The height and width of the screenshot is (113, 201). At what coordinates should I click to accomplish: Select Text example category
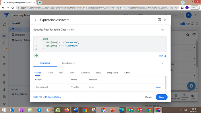61,73
